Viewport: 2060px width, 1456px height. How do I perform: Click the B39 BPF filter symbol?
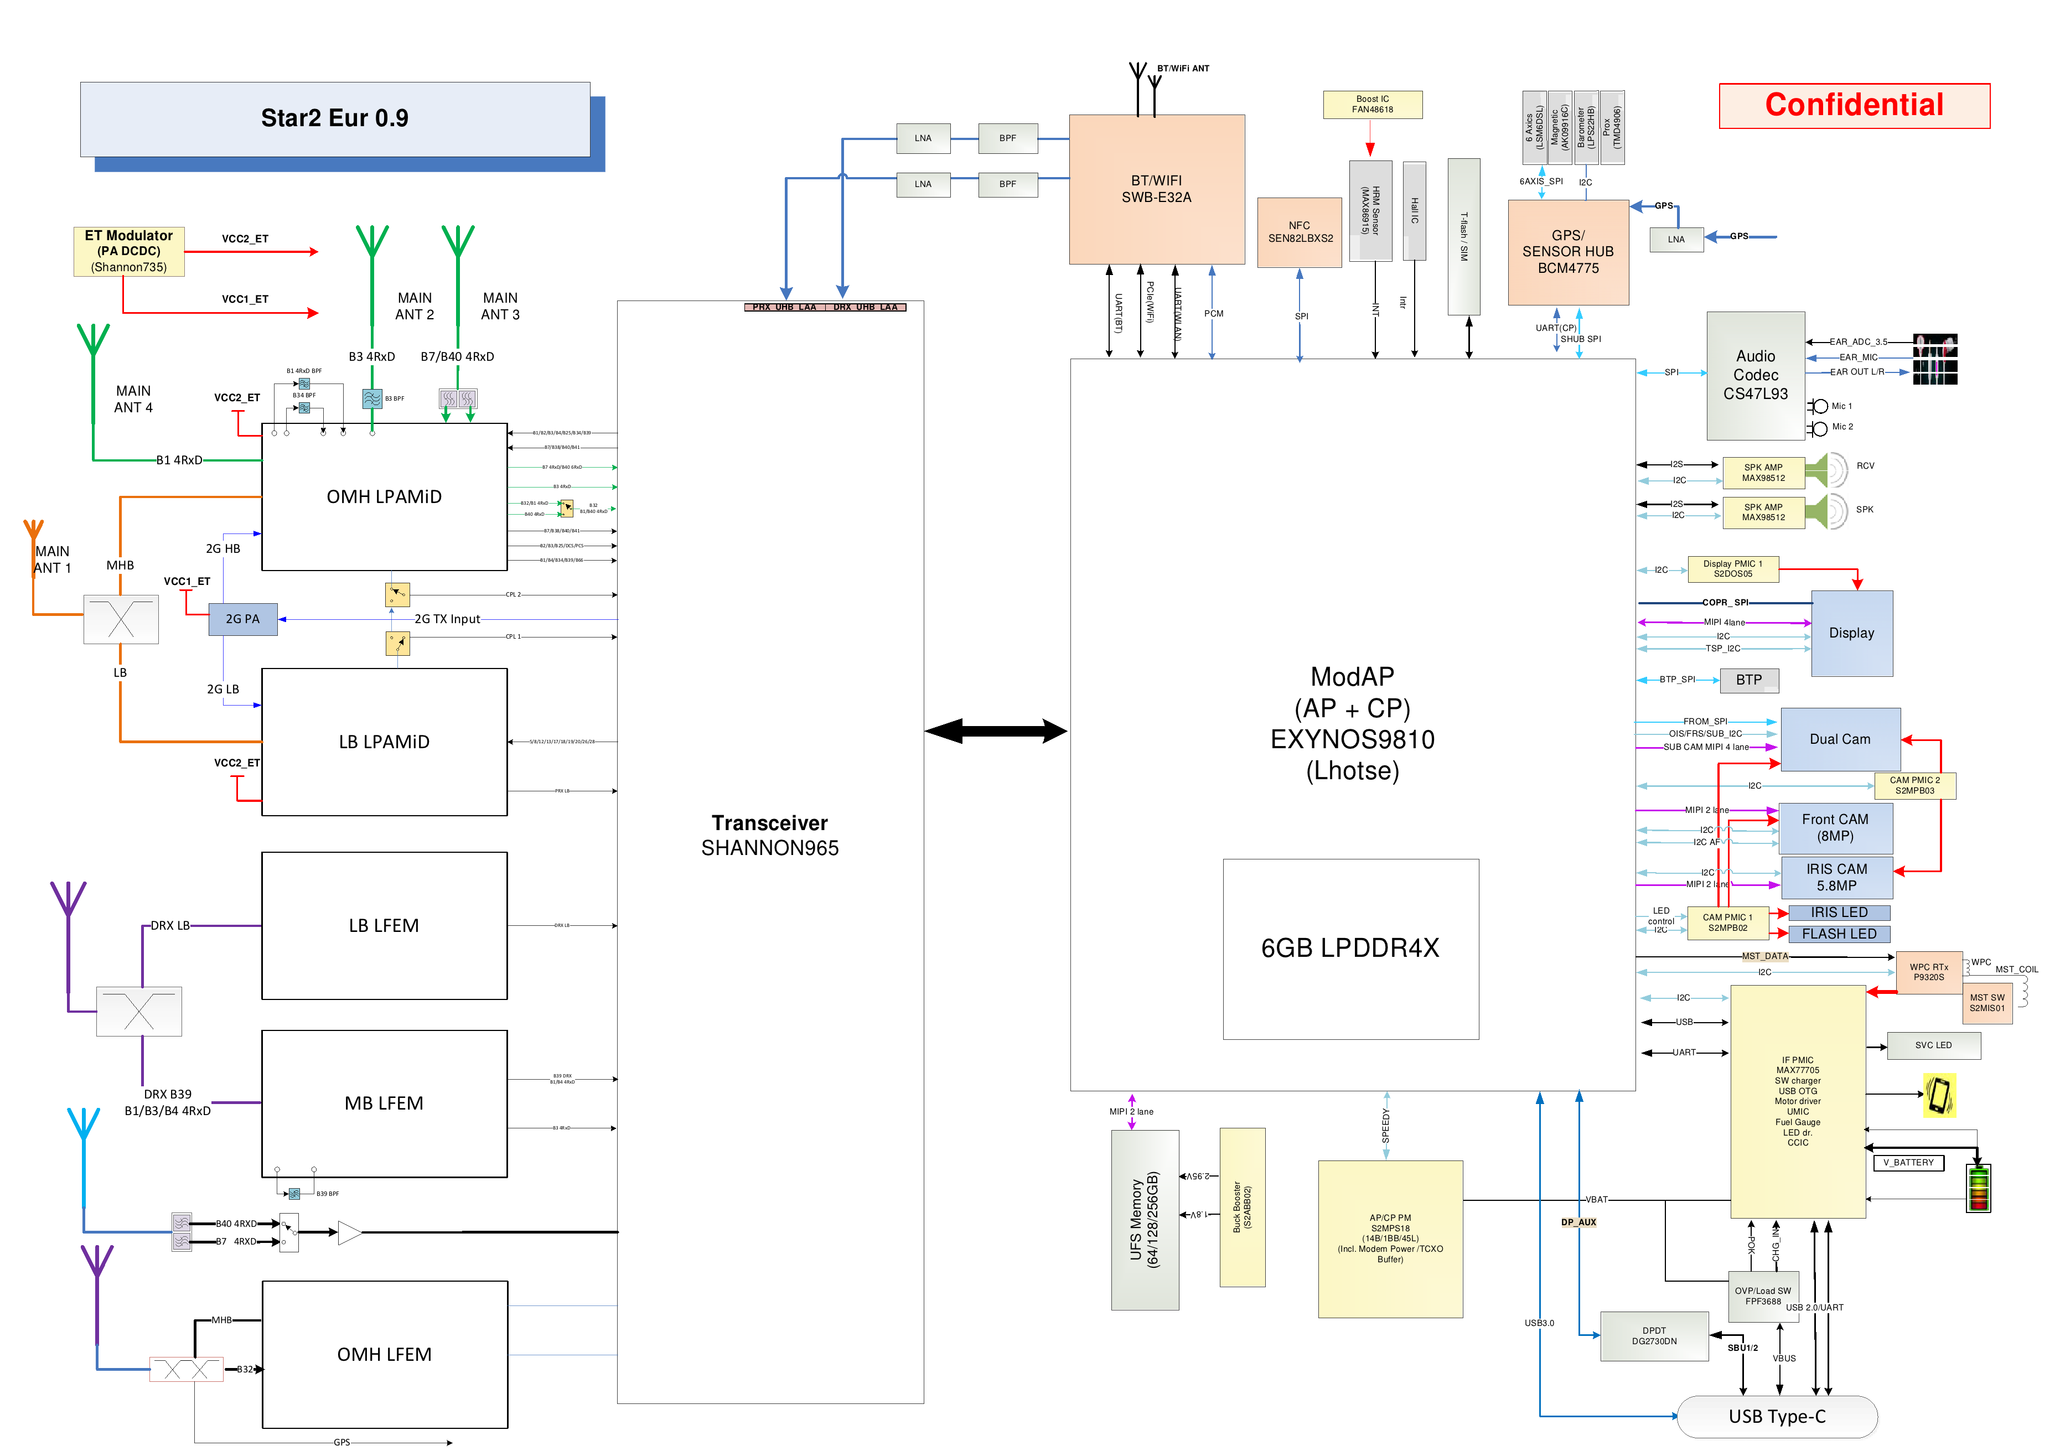pyautogui.click(x=294, y=1193)
